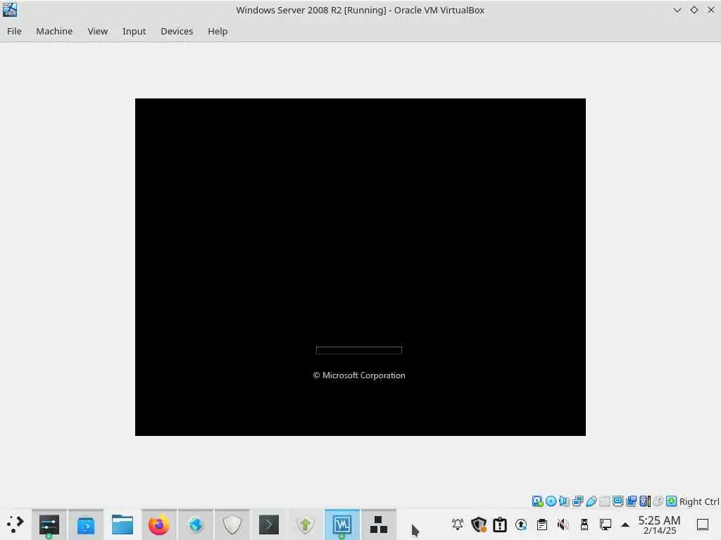Click the display settings indicator
Screen dimensions: 721x540
pos(618,501)
